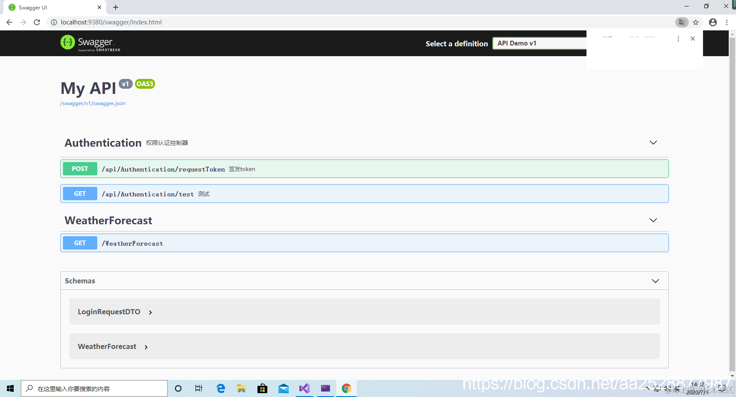Click the GET badge for Authentication/test

pos(80,194)
